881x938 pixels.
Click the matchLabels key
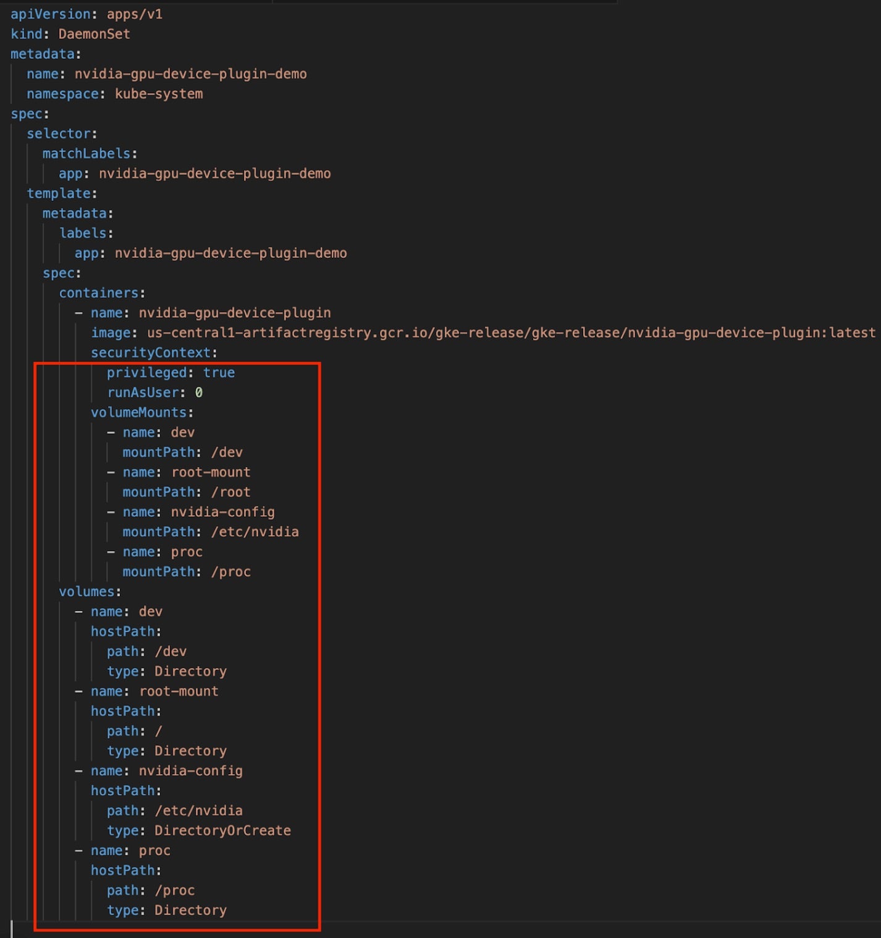pyautogui.click(x=86, y=154)
